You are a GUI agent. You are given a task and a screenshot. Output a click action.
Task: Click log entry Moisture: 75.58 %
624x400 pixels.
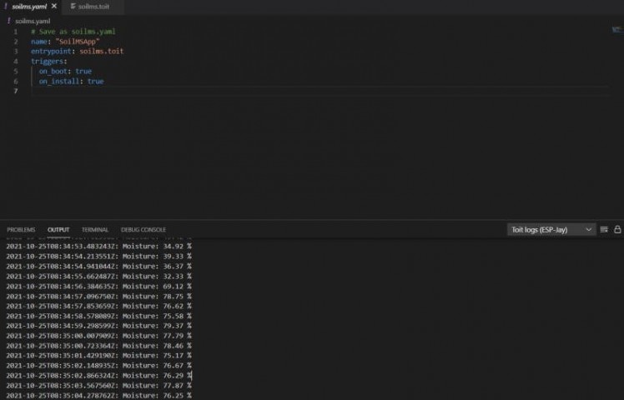tap(98, 316)
